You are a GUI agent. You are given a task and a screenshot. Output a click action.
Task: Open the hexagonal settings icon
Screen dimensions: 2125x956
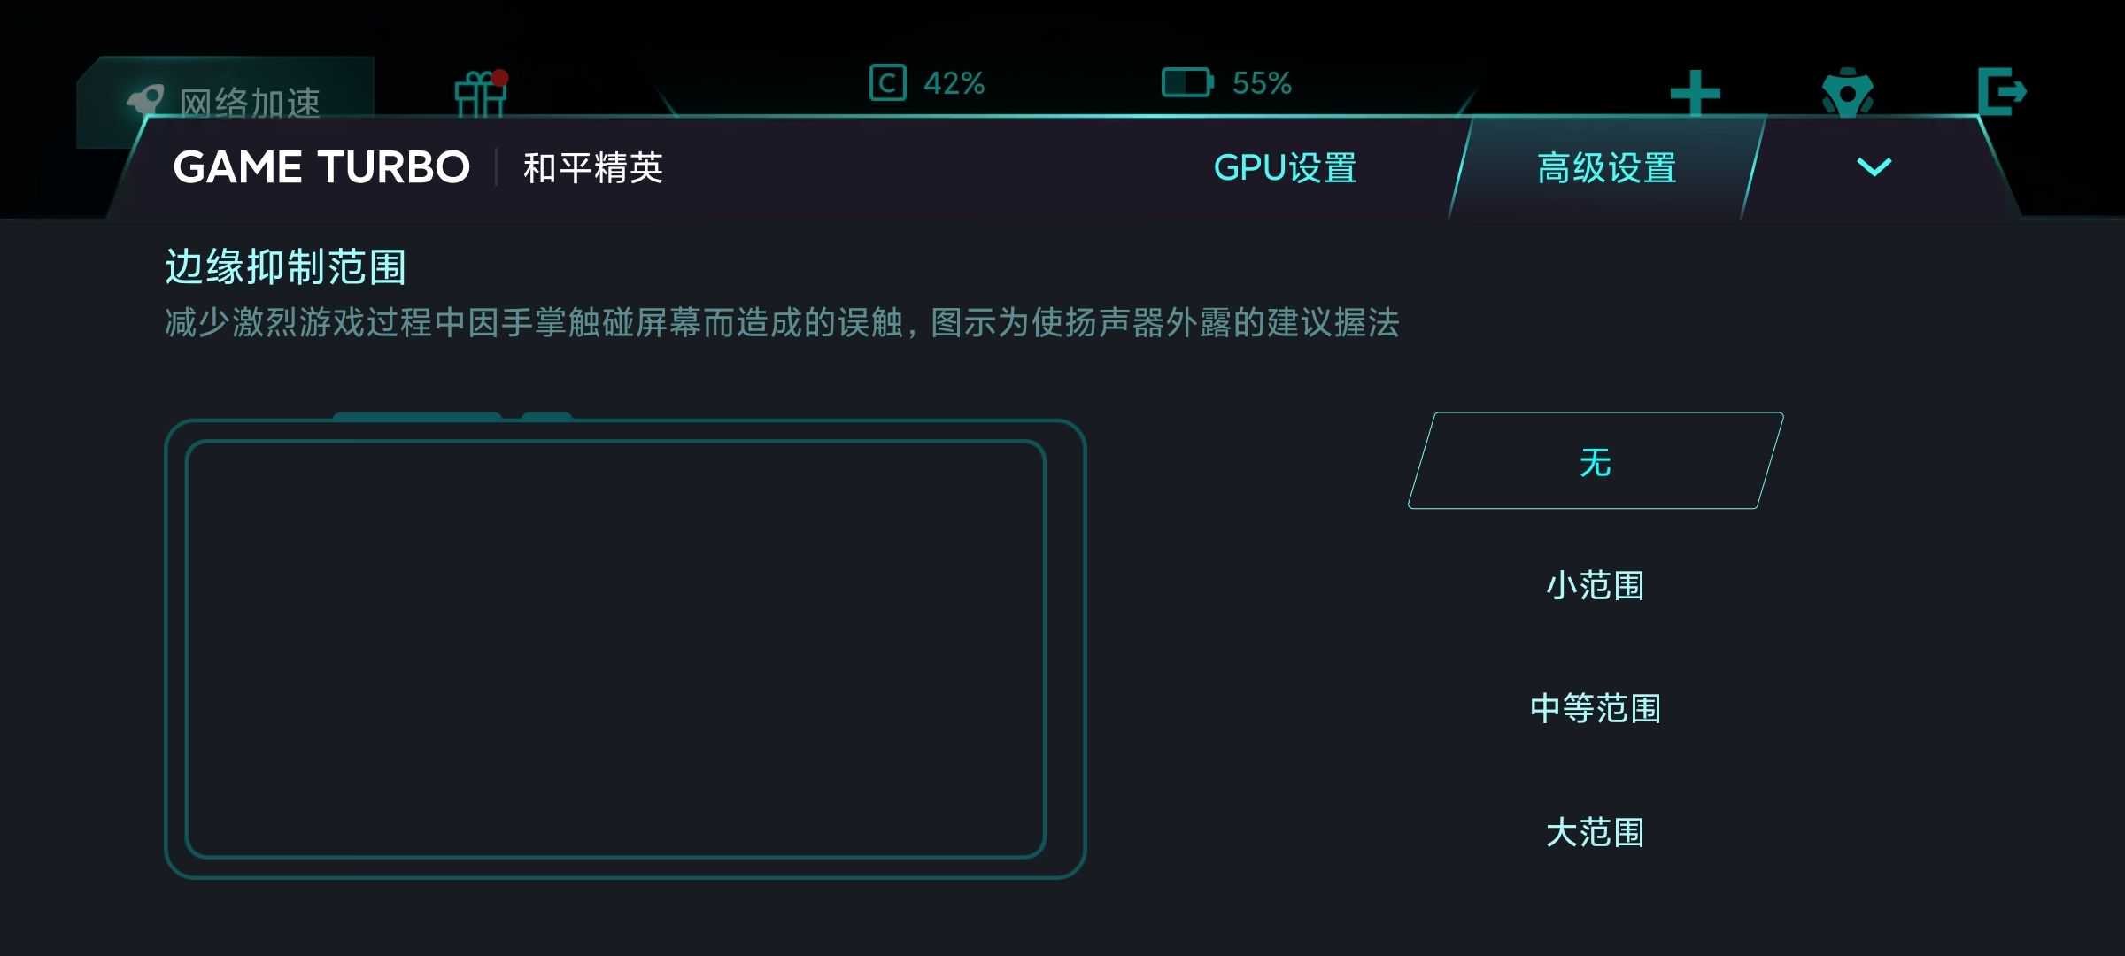1847,92
